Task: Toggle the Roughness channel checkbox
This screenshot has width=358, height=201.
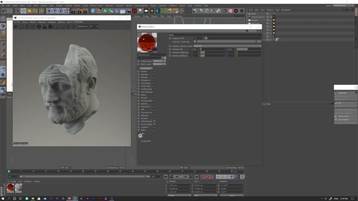Action: pos(154,80)
